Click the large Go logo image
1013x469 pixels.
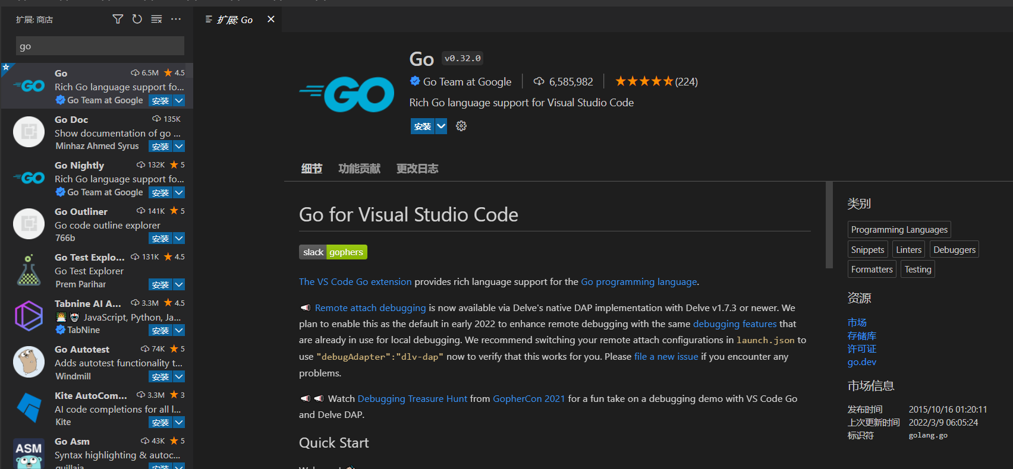[347, 94]
